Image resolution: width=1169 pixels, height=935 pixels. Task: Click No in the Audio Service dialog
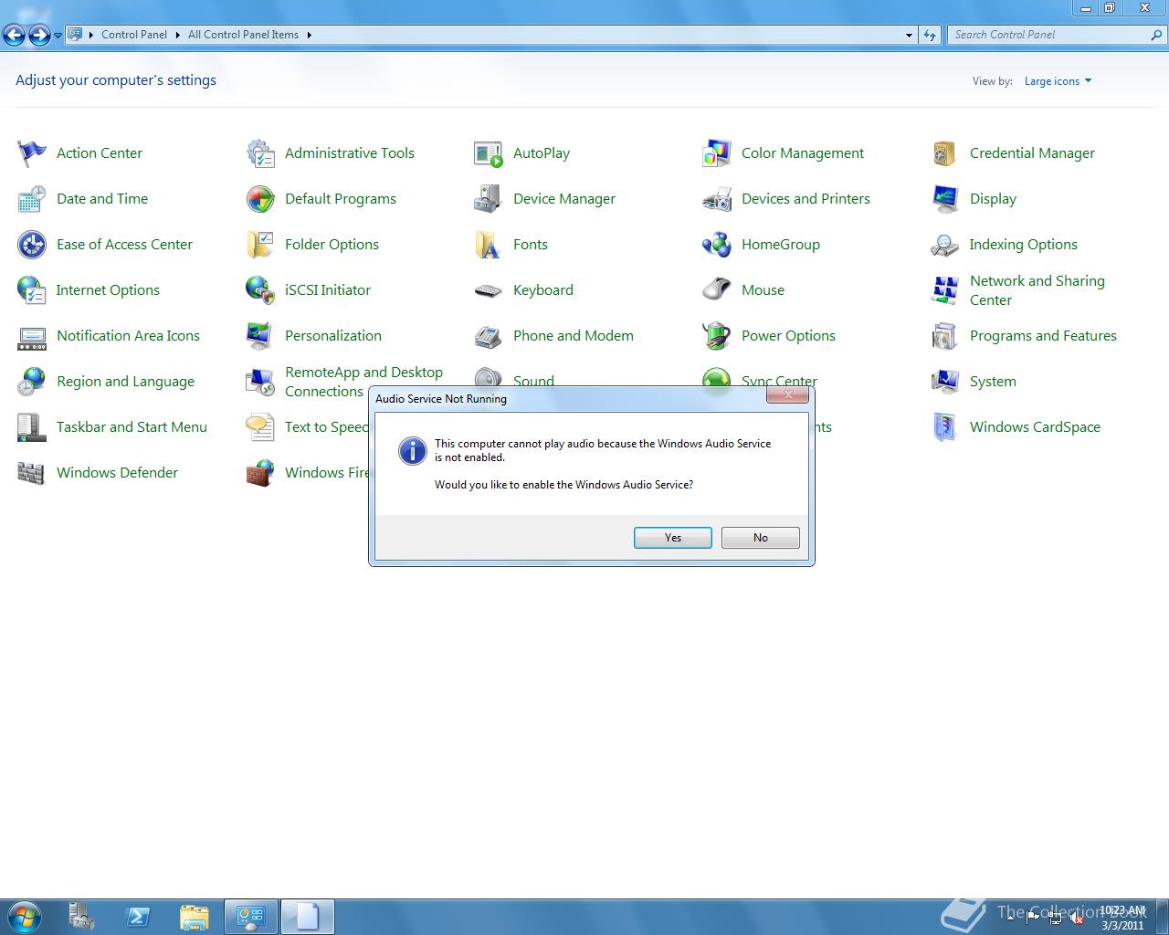point(761,538)
